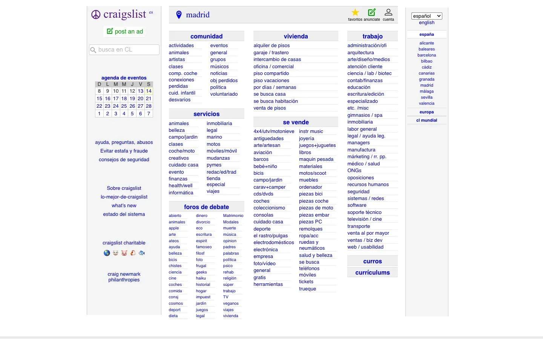Click the globe emoji under craigslist charitable

coord(107,253)
